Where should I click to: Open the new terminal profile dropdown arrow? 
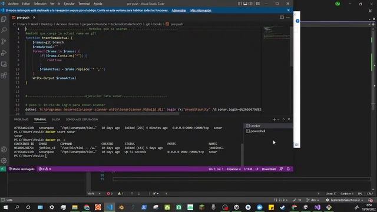pos(278,119)
